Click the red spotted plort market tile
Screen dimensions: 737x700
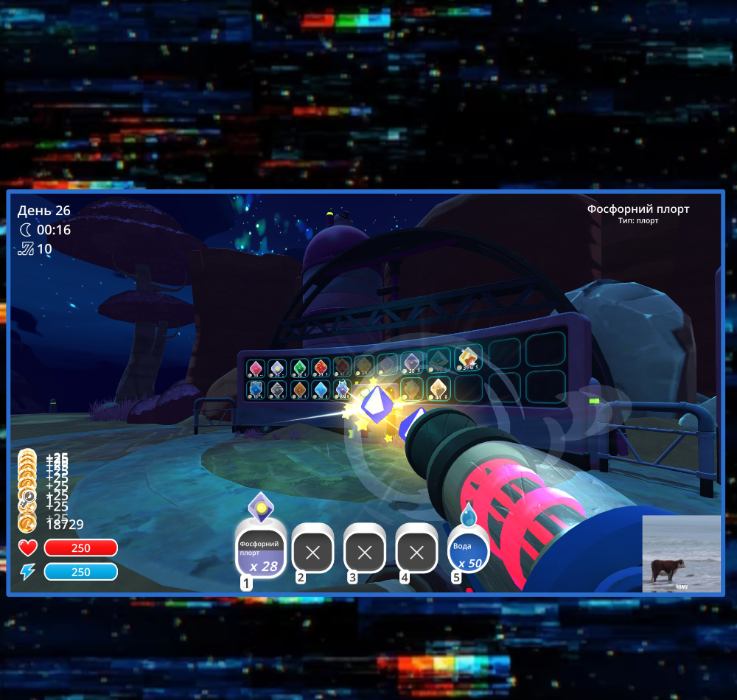tap(320, 368)
